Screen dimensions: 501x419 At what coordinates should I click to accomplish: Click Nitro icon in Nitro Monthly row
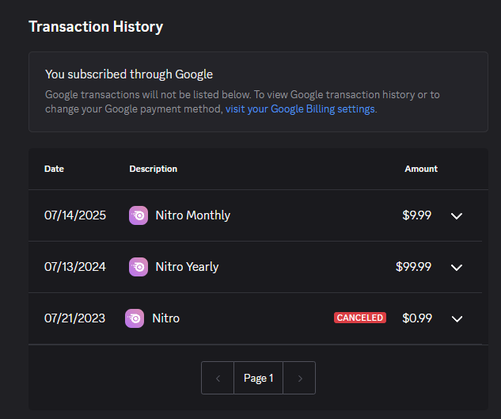click(139, 215)
